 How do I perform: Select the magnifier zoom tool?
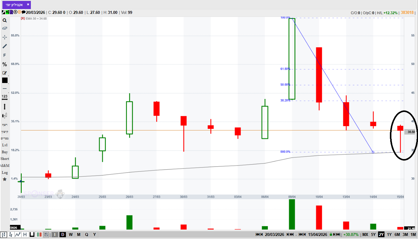pos(5,21)
